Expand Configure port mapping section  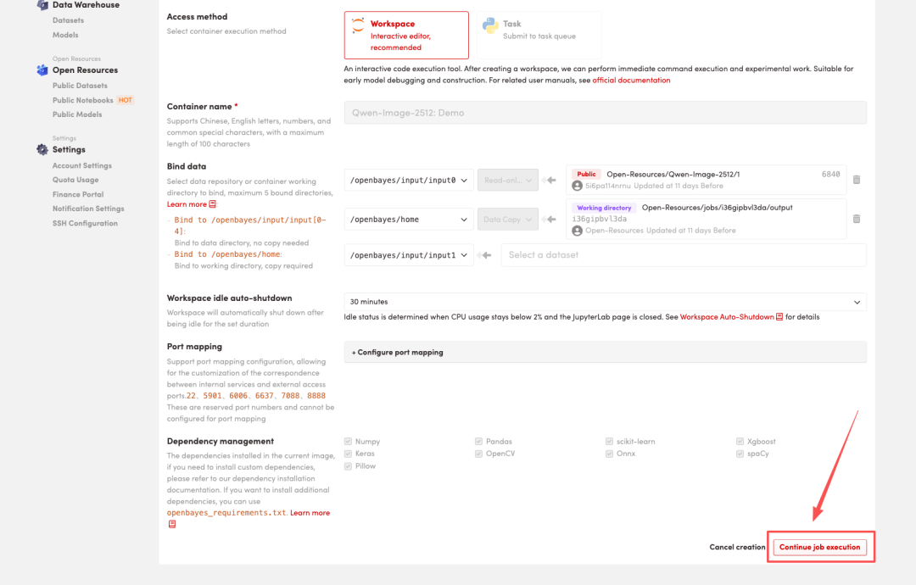(398, 352)
